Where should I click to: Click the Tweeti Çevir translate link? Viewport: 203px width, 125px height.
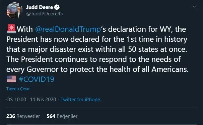pos(18,89)
